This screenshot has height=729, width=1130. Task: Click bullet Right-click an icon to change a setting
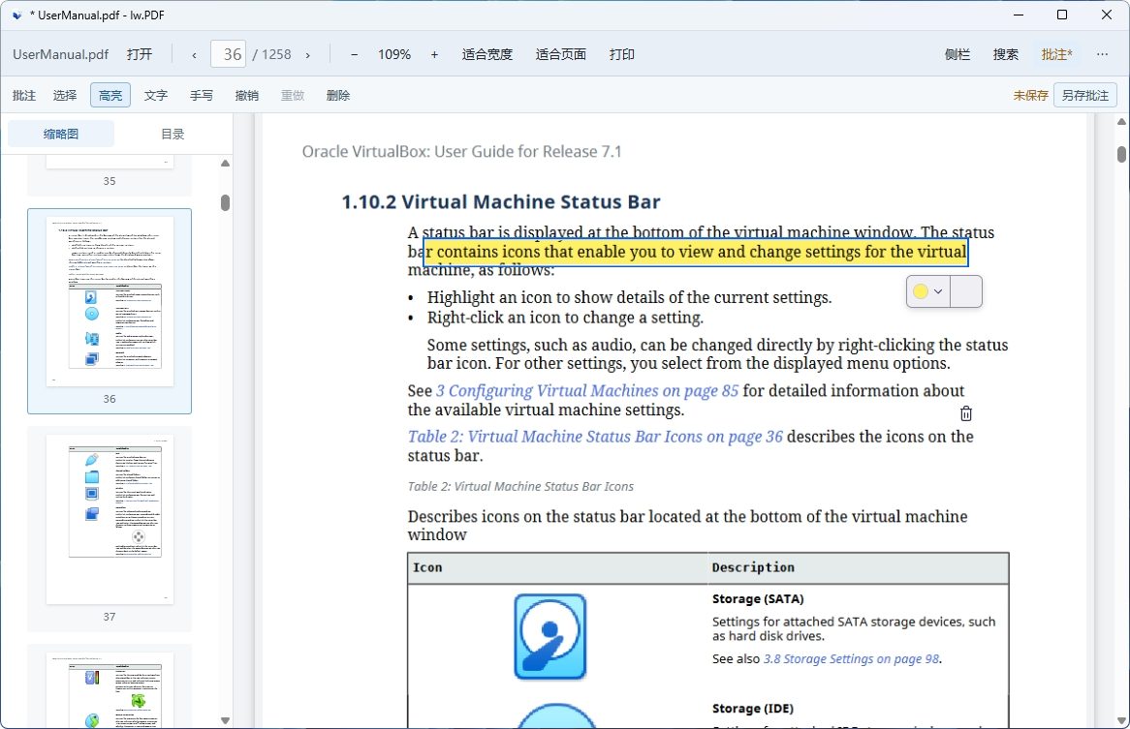click(x=565, y=319)
